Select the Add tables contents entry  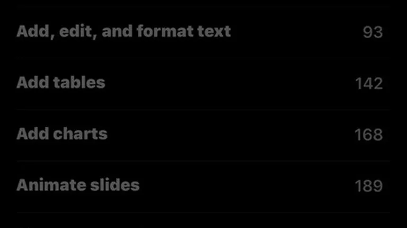(x=203, y=84)
